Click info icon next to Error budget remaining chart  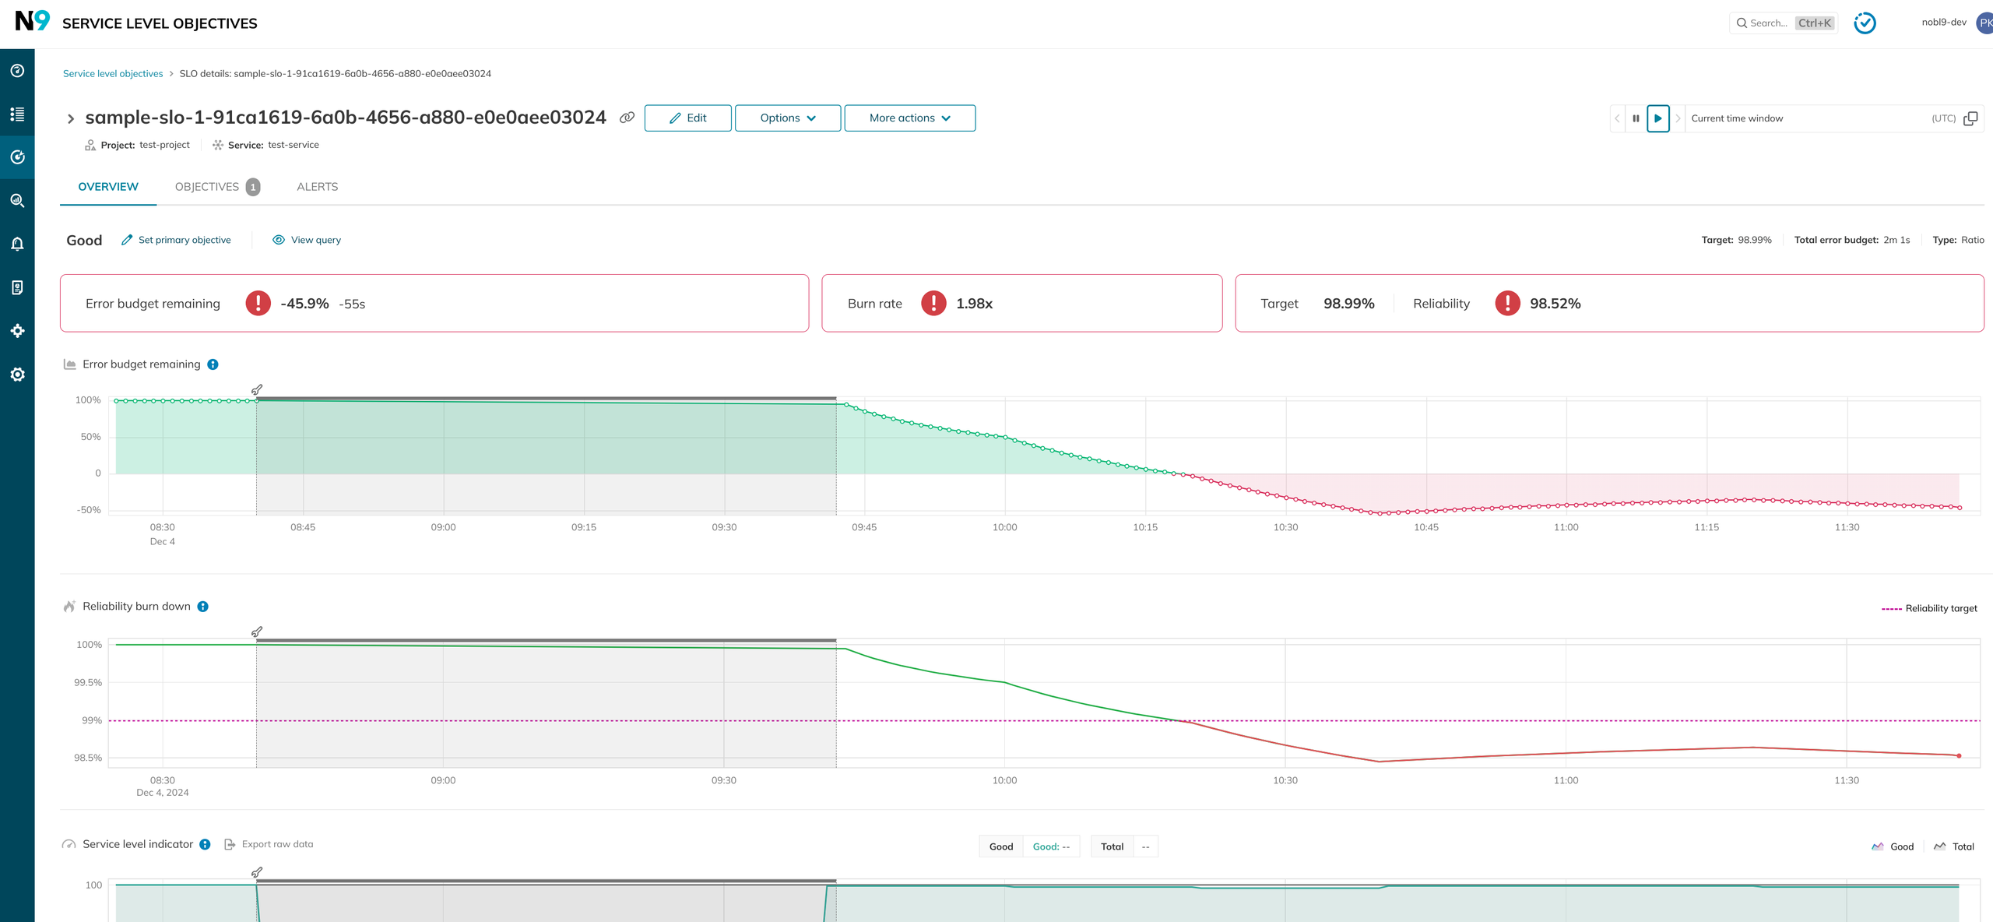click(x=213, y=364)
